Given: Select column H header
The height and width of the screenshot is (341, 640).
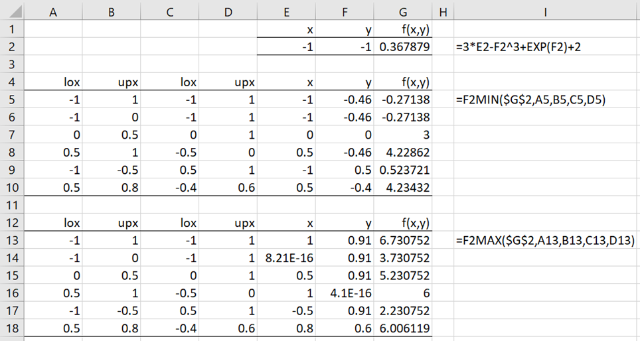Looking at the screenshot, I should [x=443, y=12].
